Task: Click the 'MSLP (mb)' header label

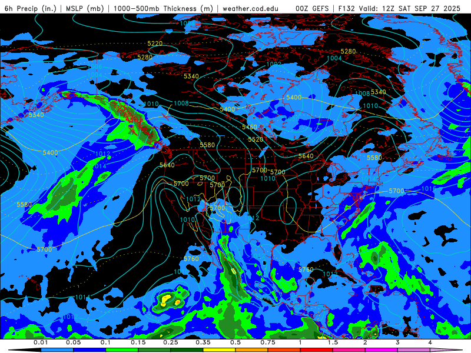Action: [x=84, y=8]
